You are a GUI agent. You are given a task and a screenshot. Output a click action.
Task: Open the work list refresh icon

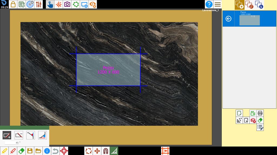[22, 4]
